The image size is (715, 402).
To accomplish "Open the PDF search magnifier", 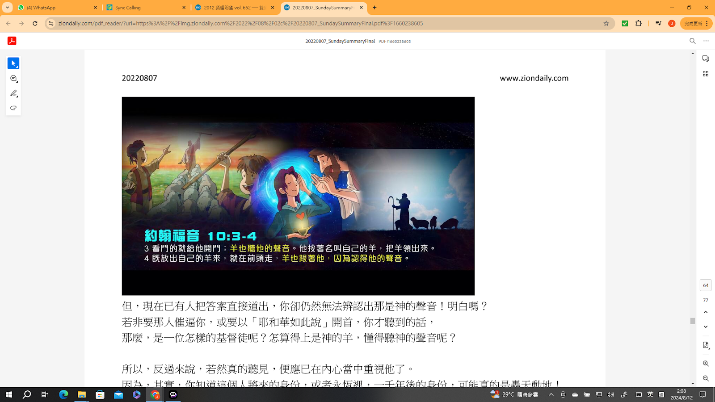I will pos(693,41).
